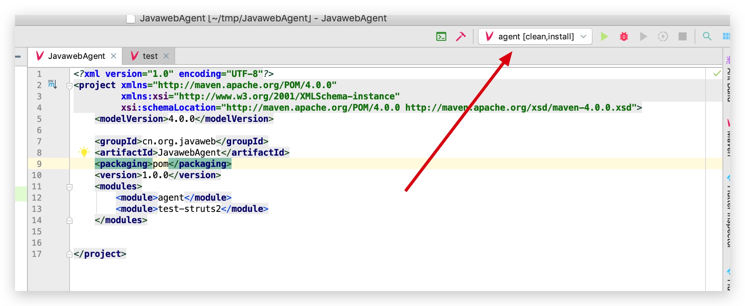Viewport: 745px width, 306px height.
Task: Start debugging with the red bug icon
Action: pos(624,36)
